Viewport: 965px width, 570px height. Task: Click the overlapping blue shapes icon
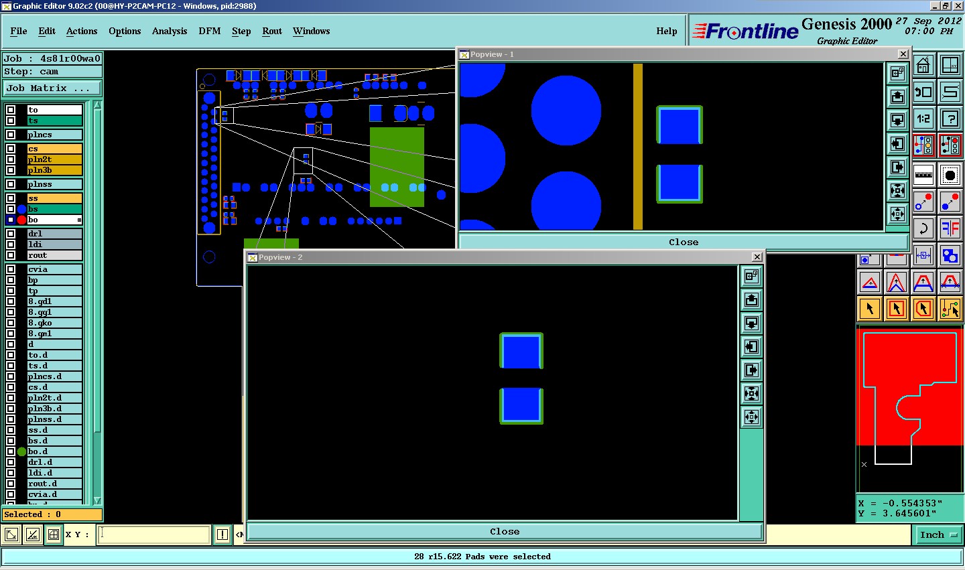(x=950, y=256)
